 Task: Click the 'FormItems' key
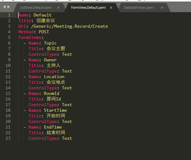(30, 37)
